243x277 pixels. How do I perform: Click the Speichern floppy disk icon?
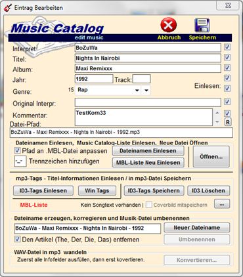[202, 25]
